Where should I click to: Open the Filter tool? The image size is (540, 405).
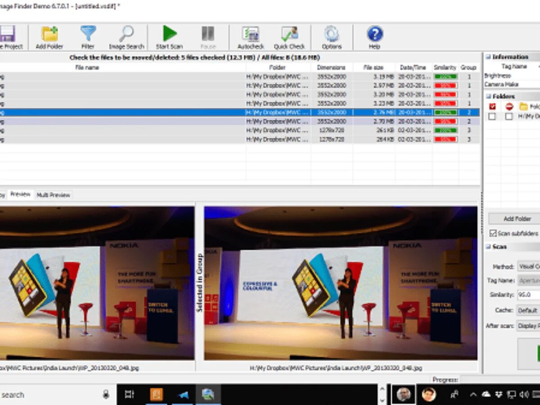[88, 34]
